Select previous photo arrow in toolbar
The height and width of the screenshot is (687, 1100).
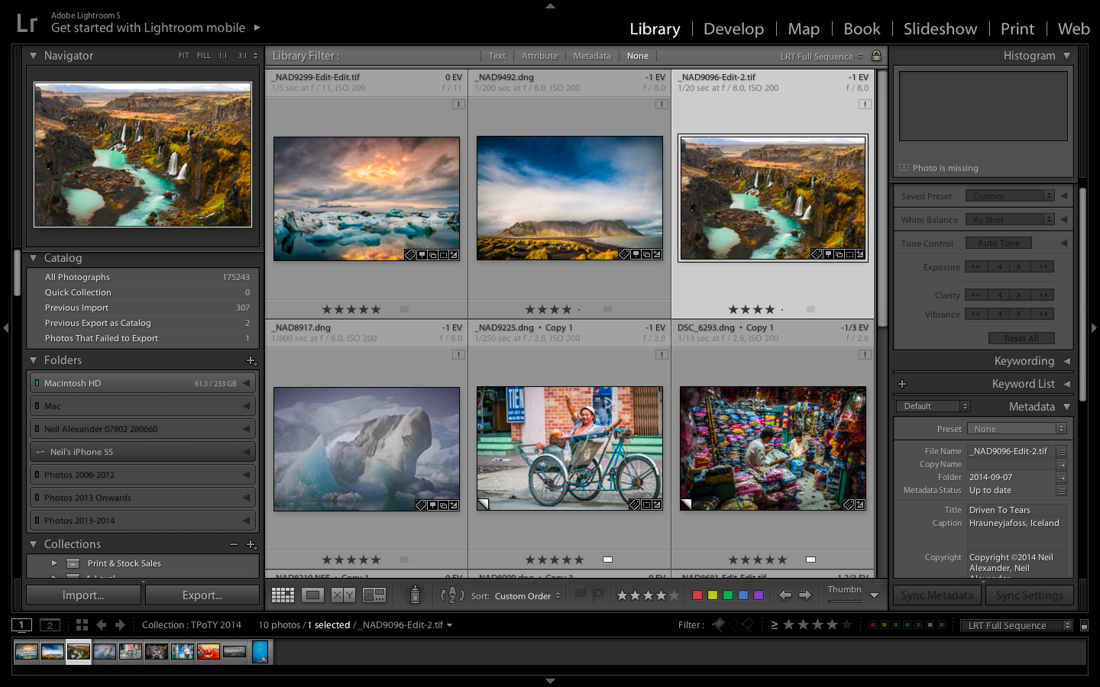[x=785, y=595]
